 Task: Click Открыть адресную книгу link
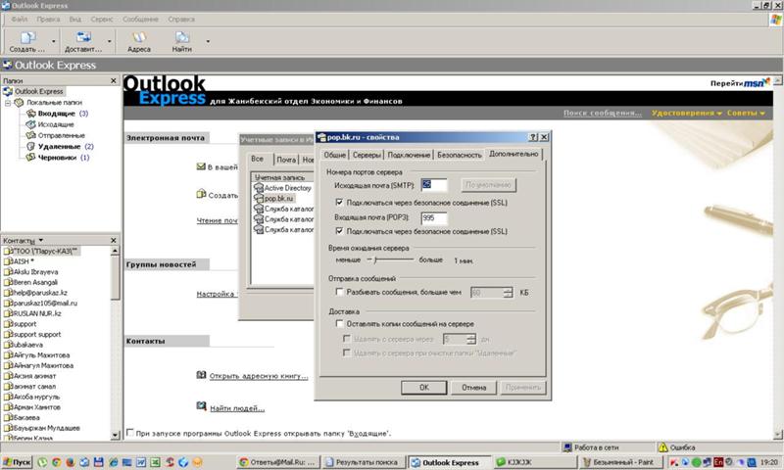coord(259,376)
